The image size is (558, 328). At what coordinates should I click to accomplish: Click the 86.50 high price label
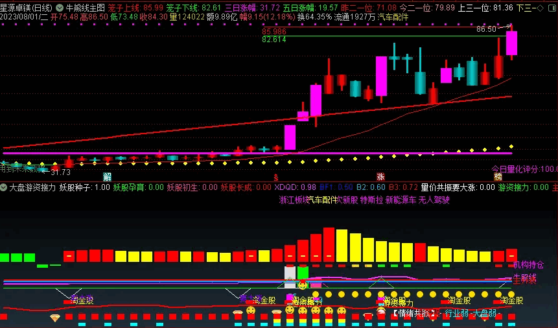[x=486, y=29]
